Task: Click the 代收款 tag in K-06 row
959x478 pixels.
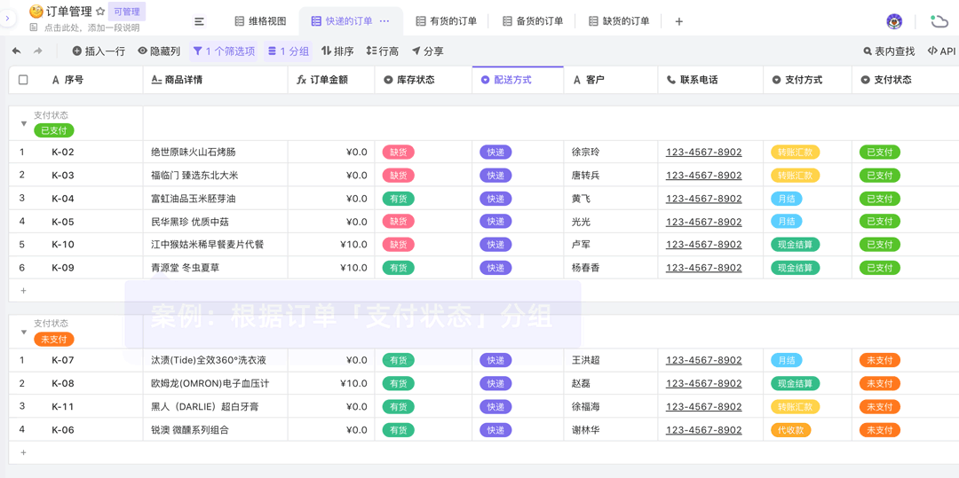Action: (791, 430)
